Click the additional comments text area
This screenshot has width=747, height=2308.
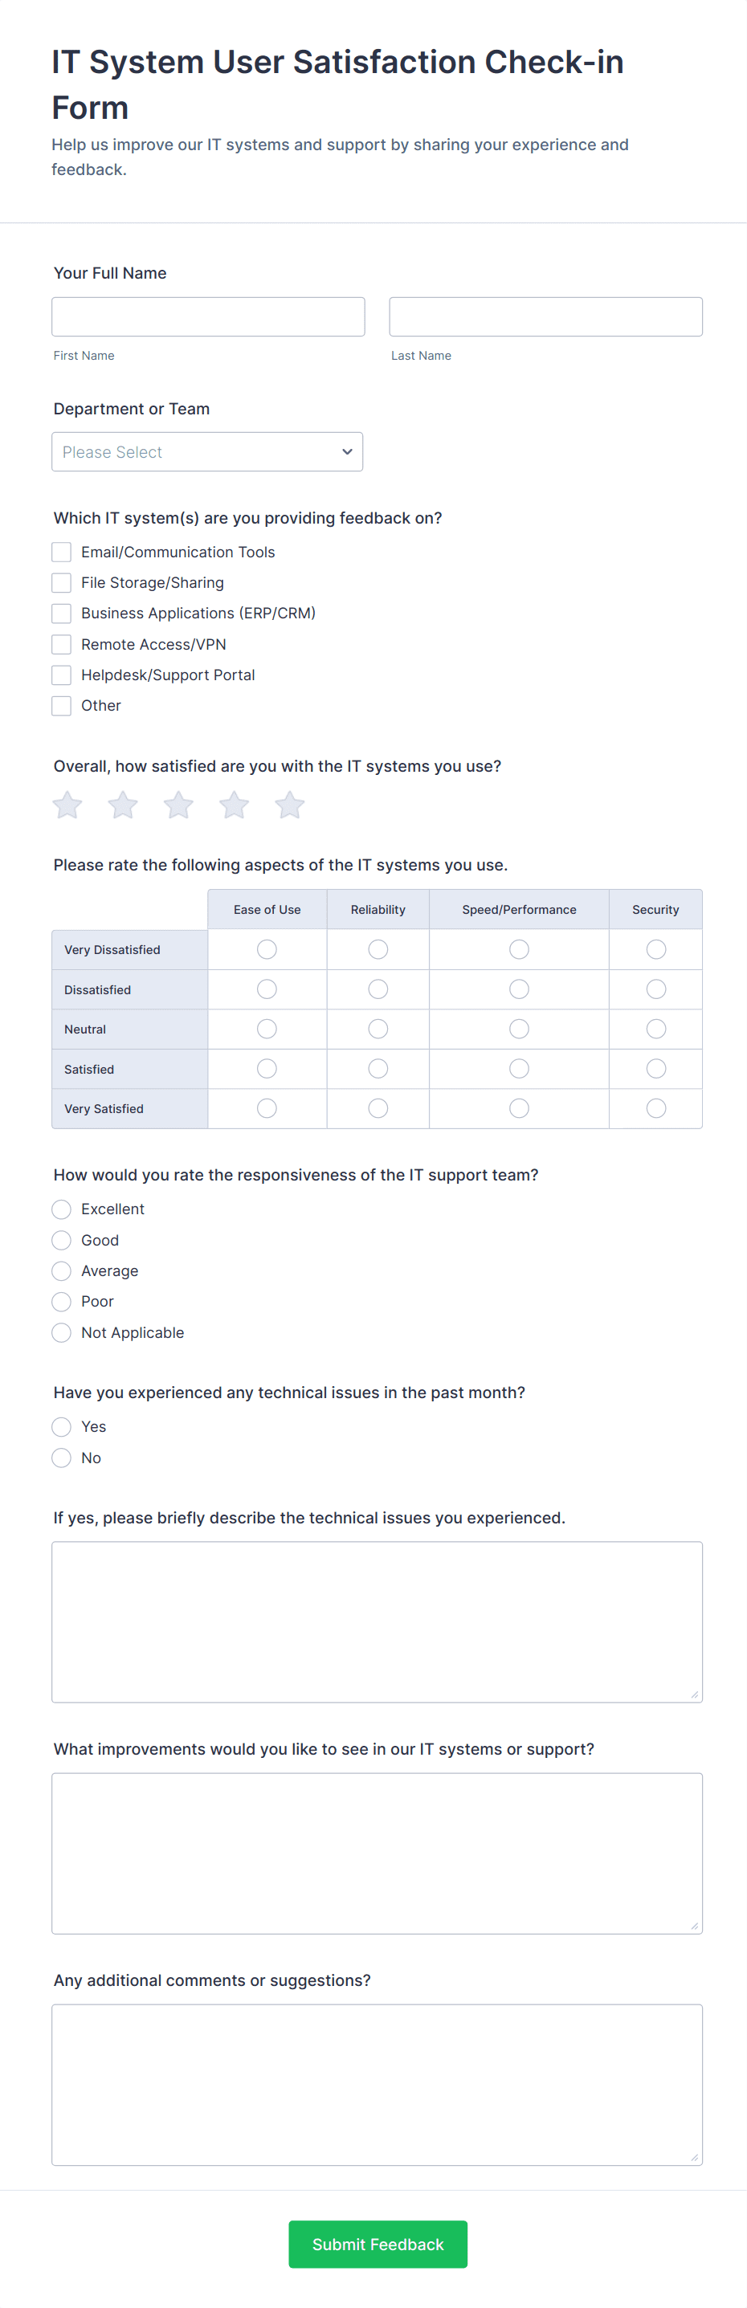coord(376,2084)
